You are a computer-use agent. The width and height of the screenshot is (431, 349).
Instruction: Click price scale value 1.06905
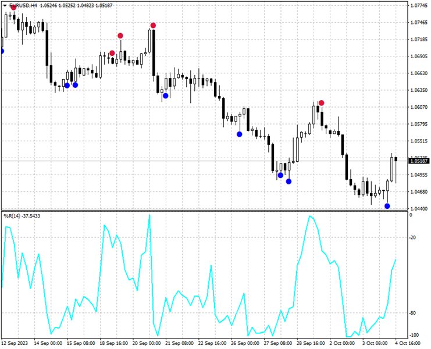coord(419,56)
